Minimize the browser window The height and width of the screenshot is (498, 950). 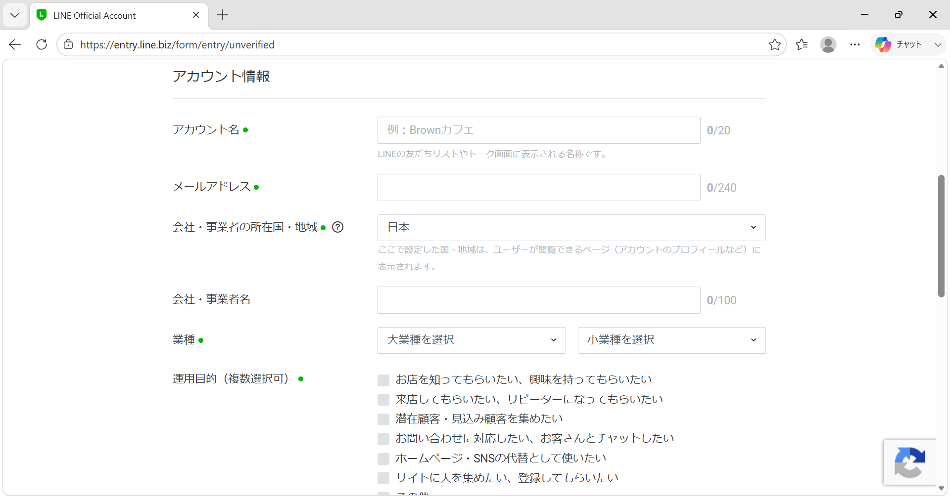864,15
